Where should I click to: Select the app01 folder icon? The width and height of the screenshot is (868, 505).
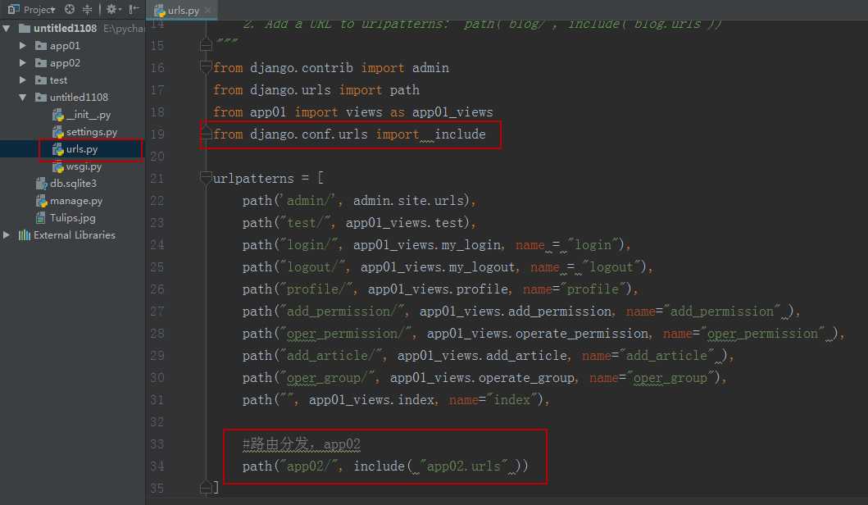coord(41,45)
